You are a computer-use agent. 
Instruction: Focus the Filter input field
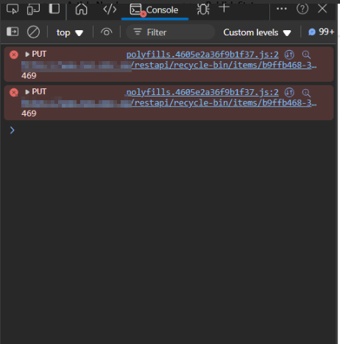click(171, 32)
